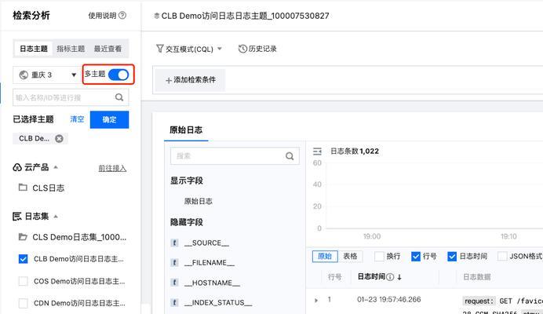The image size is (543, 314).
Task: Click the magnifier icon in field search box
Action: [x=290, y=156]
